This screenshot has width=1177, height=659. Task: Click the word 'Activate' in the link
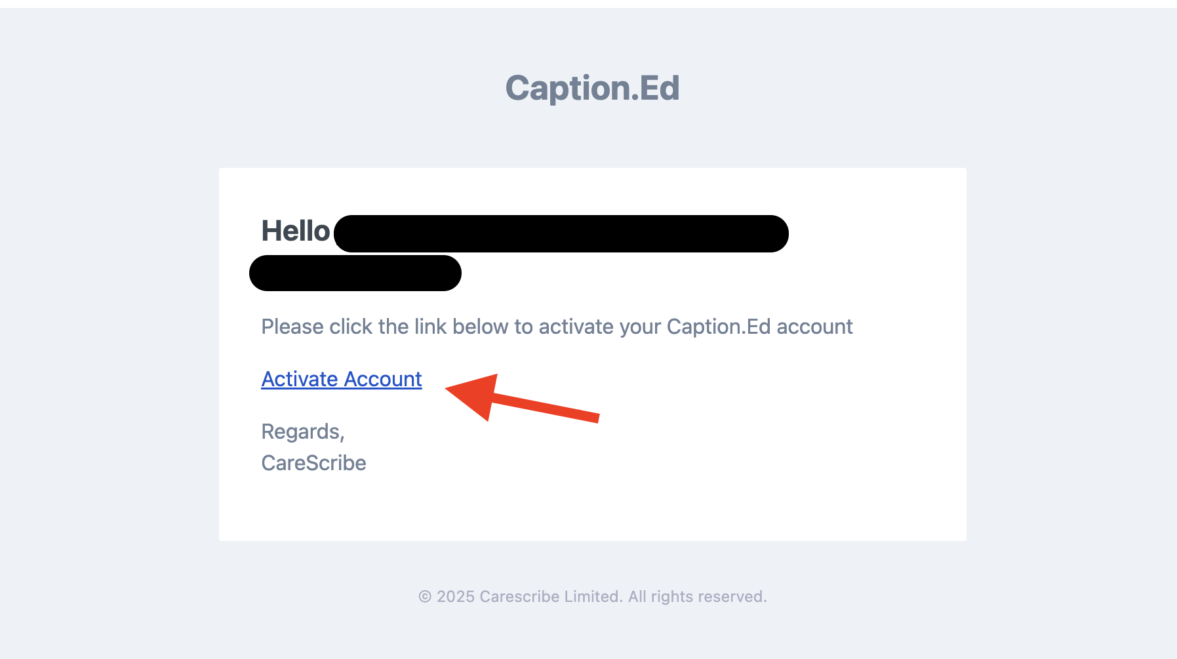(x=300, y=379)
